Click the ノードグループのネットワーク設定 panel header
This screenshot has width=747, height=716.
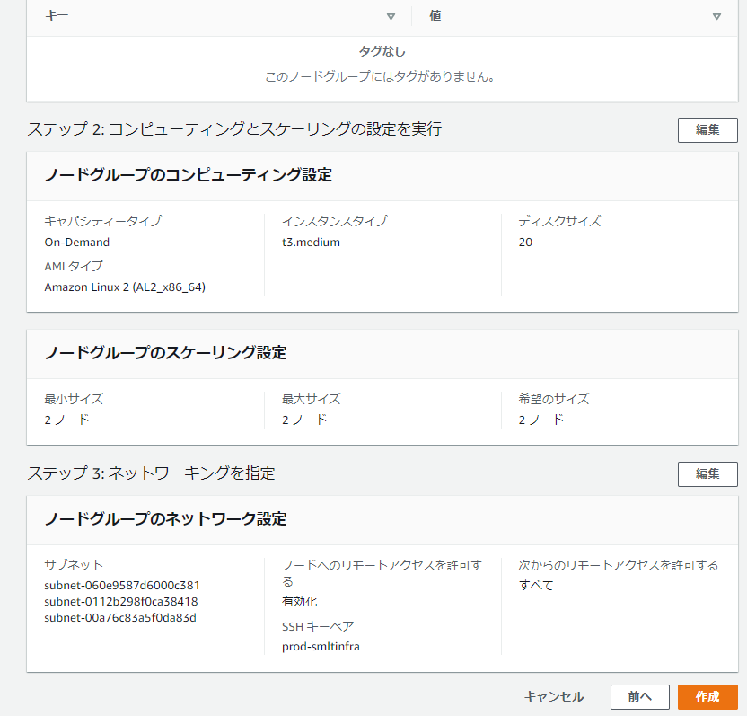[x=166, y=519]
